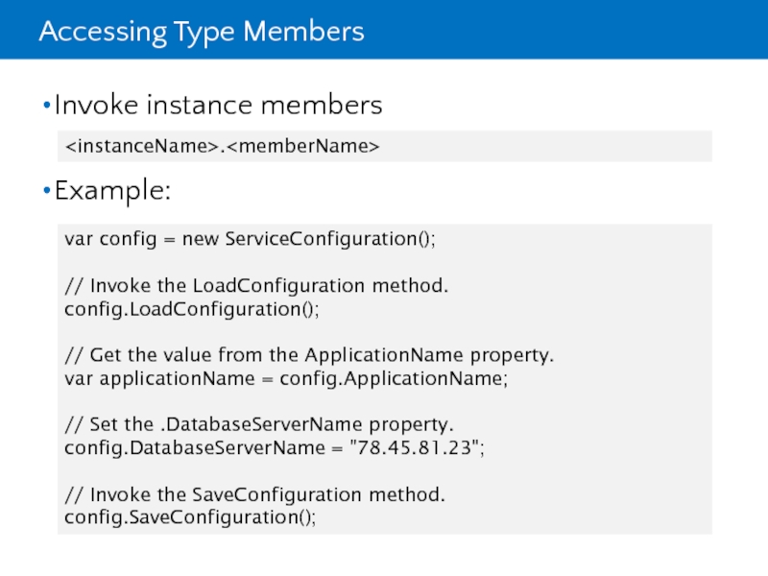Click the "// Invoke the LoadConfiguration method." comment
Image resolution: width=768 pixels, height=576 pixels.
click(x=256, y=286)
